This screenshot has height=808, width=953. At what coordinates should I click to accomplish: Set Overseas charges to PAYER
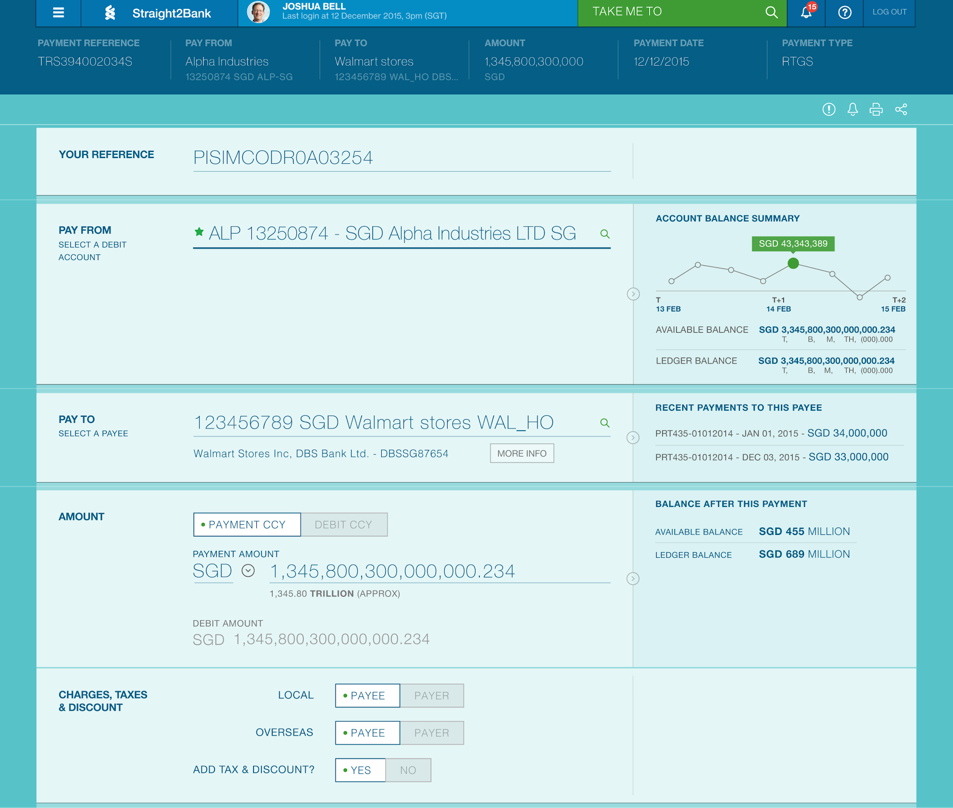tap(431, 733)
